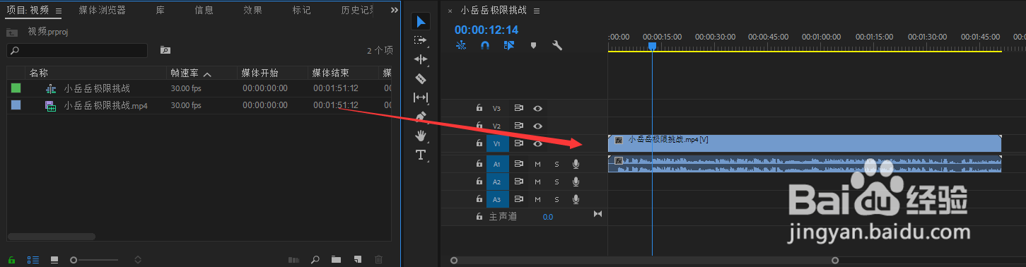Select the Type tool
This screenshot has height=267, width=1026.
tap(421, 155)
